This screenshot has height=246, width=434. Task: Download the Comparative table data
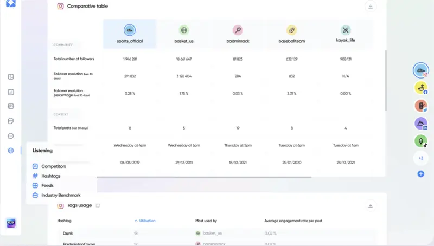[x=371, y=7]
